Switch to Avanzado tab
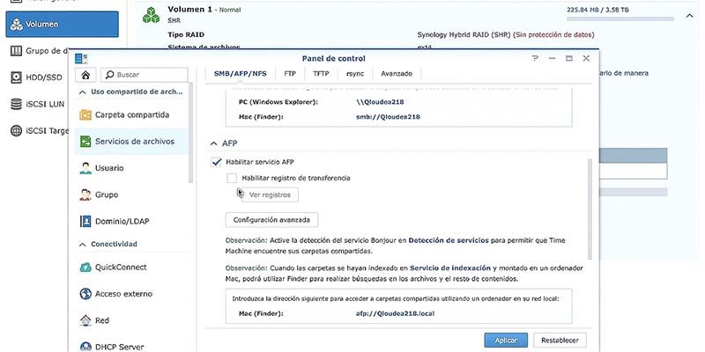The image size is (705, 352). tap(397, 74)
